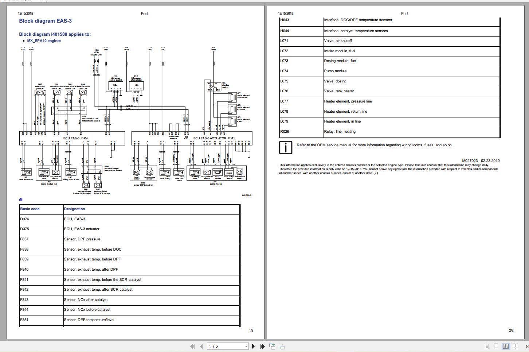Viewport: 529px width, 352px height.
Task: Select the printer icon below the block diagram
Action: 20,199
